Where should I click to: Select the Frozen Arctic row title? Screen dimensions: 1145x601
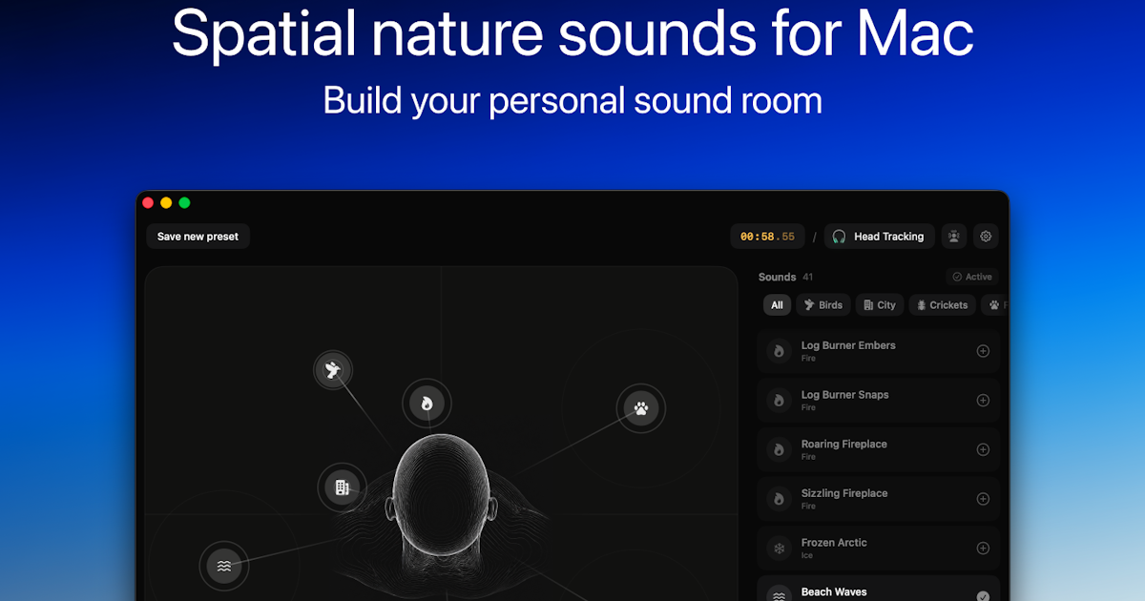[x=834, y=543]
